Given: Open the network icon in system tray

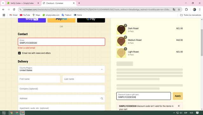Looking at the screenshot, I should tap(178, 113).
